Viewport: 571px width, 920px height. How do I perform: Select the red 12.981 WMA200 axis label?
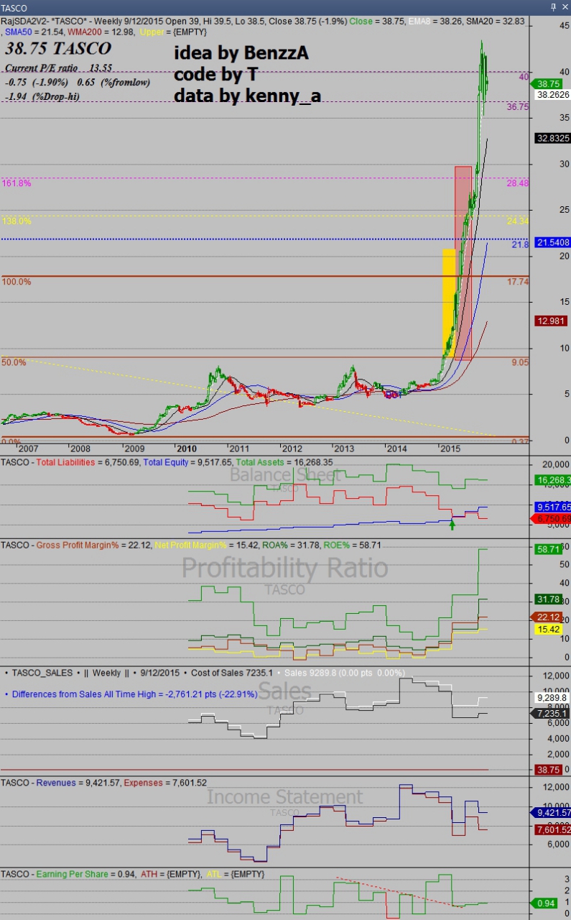(552, 321)
